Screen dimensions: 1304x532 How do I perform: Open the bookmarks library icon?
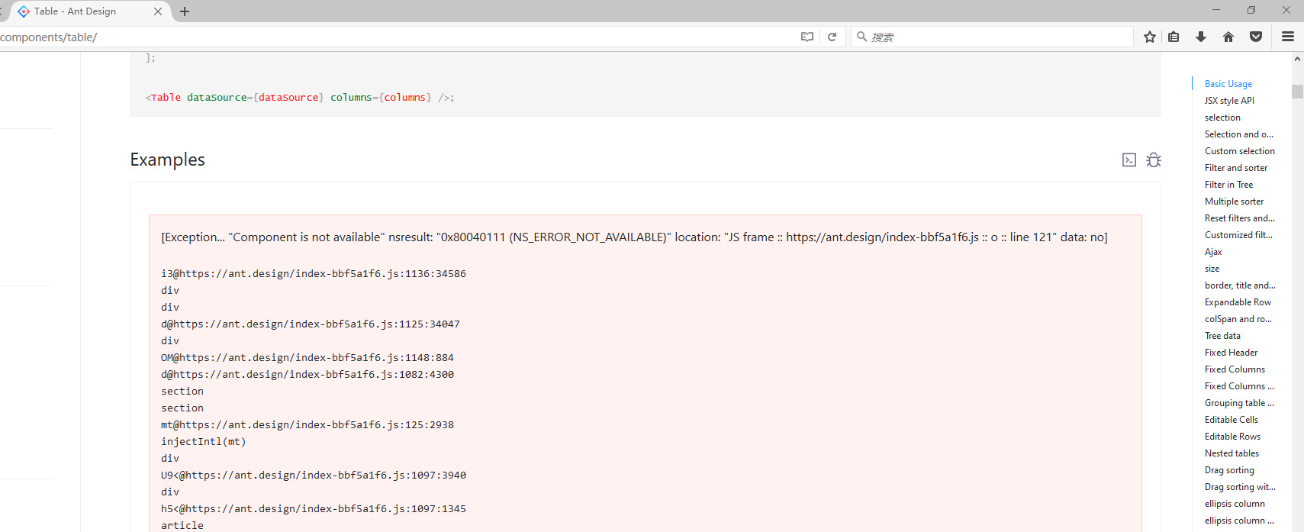pos(1174,37)
